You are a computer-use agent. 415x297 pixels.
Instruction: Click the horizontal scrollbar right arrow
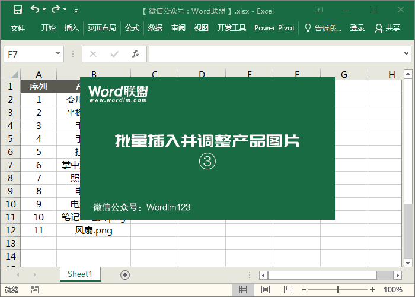[398, 275]
